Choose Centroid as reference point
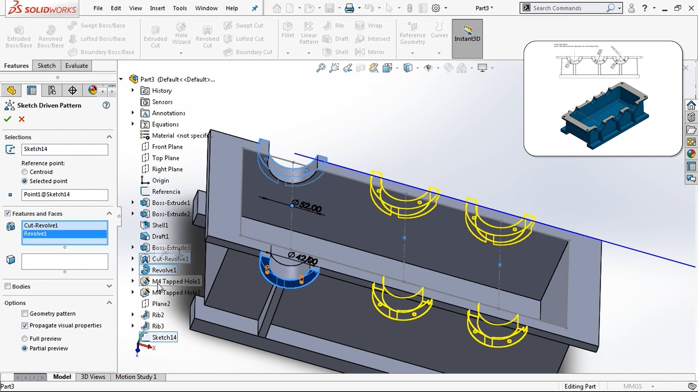The image size is (698, 392). coord(24,172)
